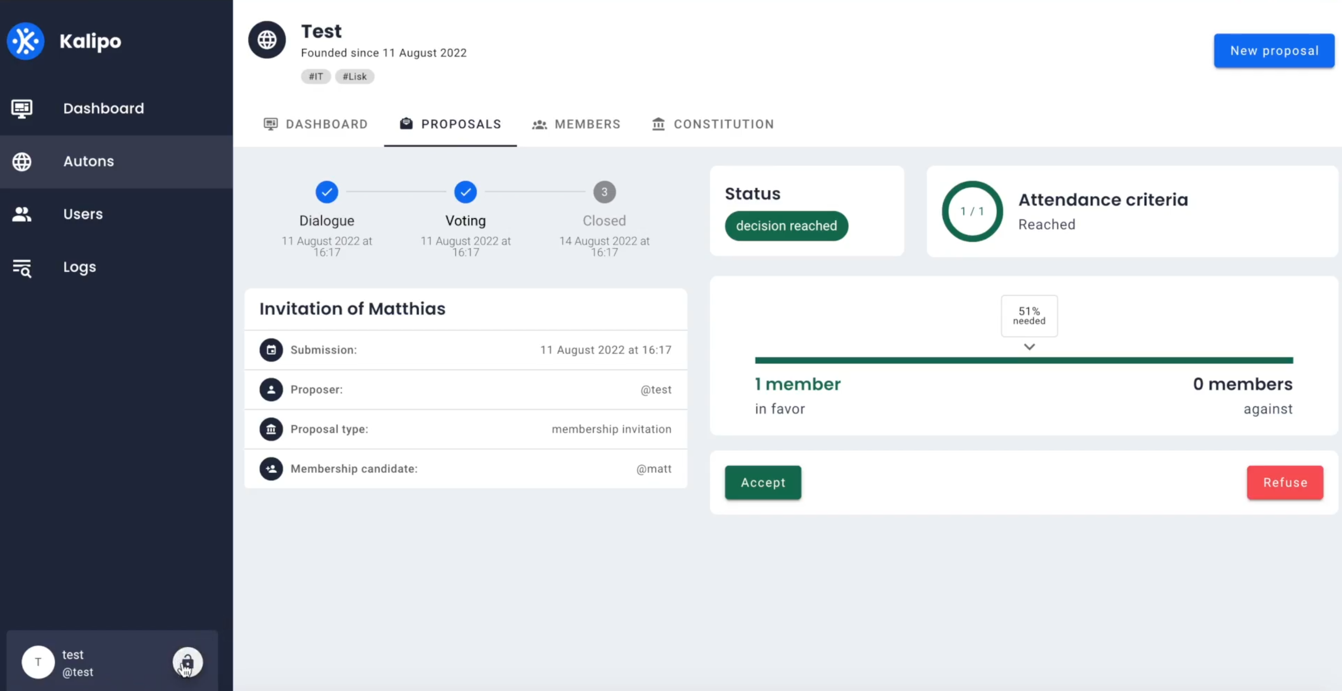
Task: Click the Test auton globe avatar
Action: [x=267, y=40]
